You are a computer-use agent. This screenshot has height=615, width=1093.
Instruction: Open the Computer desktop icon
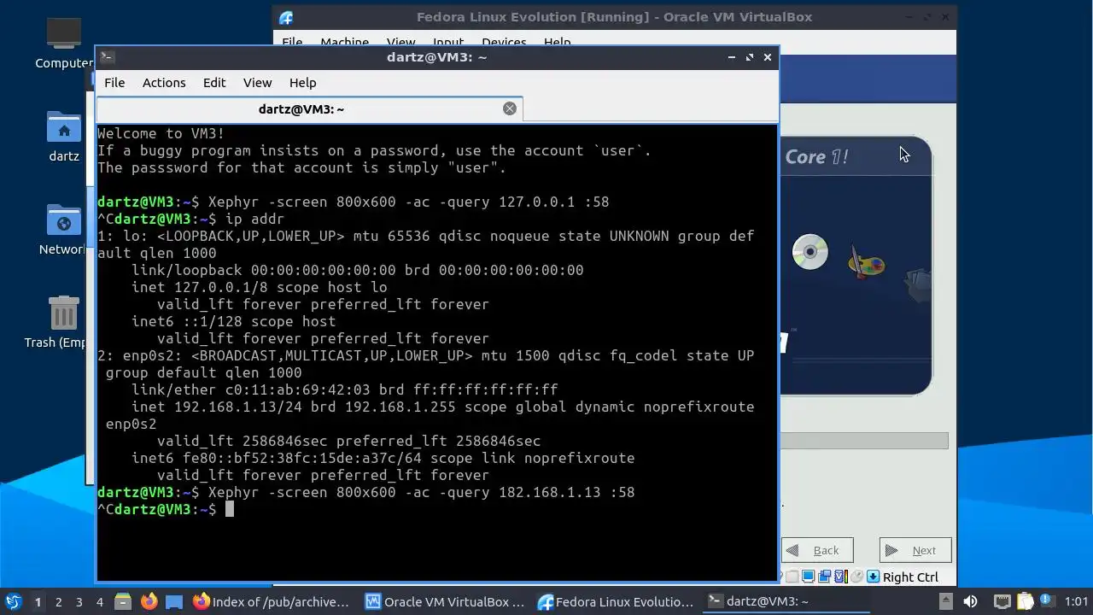[x=64, y=43]
